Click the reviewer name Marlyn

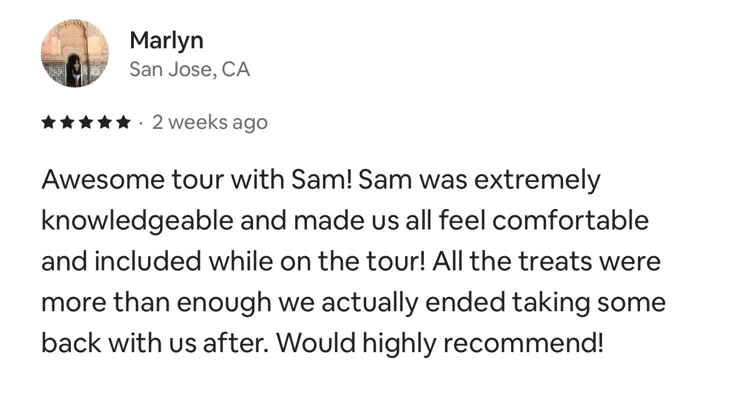pyautogui.click(x=166, y=40)
